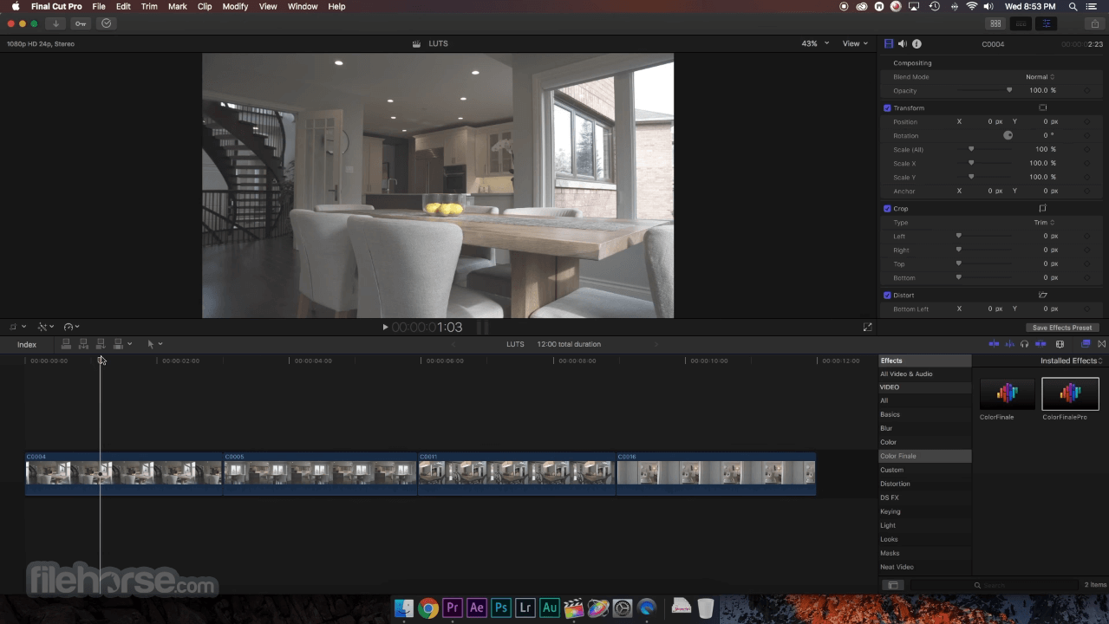
Task: Click the Save Effects Preset button
Action: tap(1062, 327)
